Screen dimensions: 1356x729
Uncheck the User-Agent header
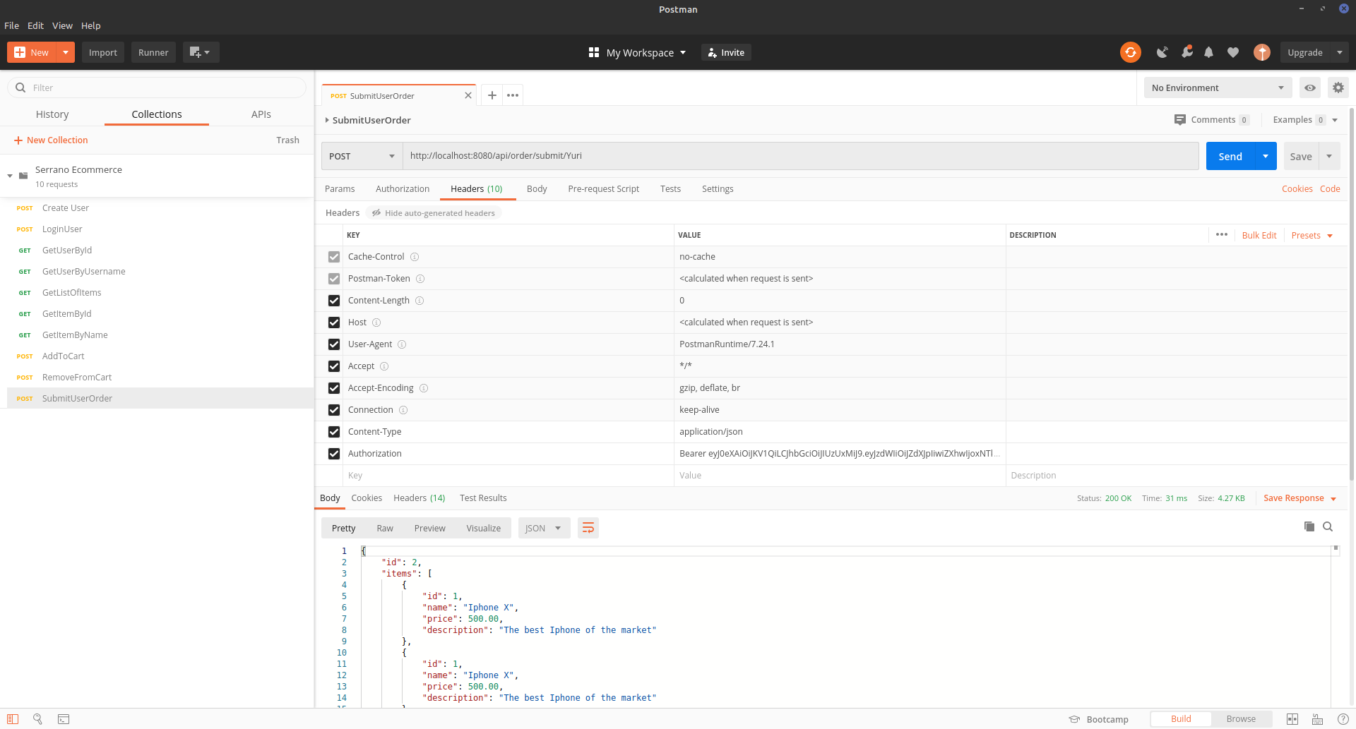click(x=334, y=344)
